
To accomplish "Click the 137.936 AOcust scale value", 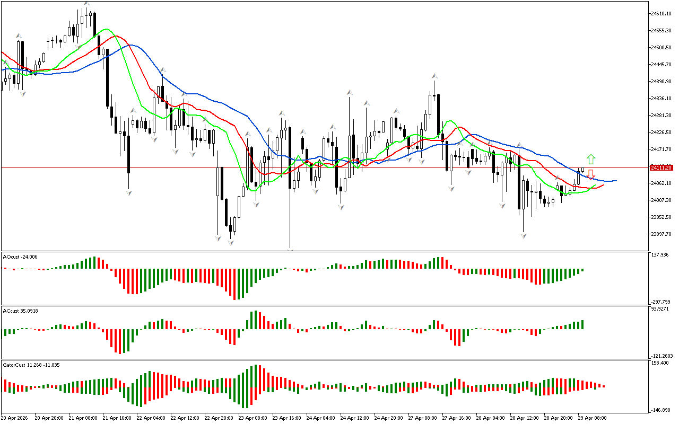I will click(x=661, y=255).
